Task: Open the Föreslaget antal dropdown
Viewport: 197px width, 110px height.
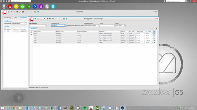Action: click(65, 26)
